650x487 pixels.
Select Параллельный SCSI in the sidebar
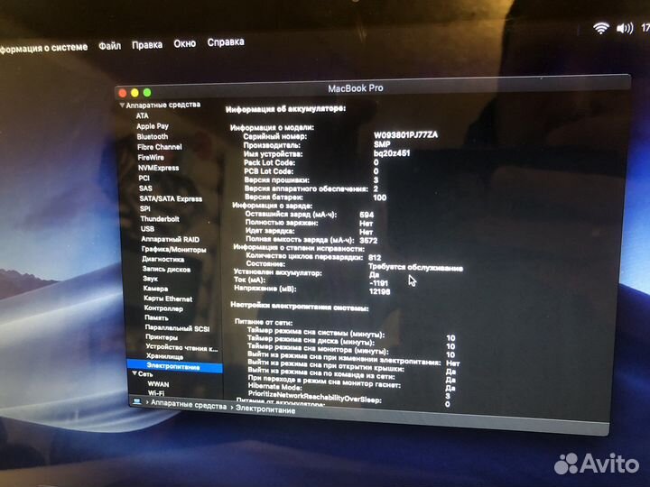point(177,328)
